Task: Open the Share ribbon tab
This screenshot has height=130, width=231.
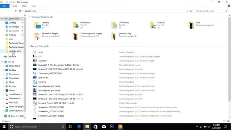Action: (x=24, y=6)
